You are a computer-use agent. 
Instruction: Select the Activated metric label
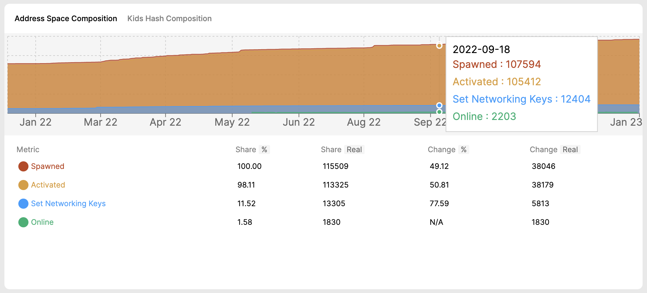(x=48, y=185)
